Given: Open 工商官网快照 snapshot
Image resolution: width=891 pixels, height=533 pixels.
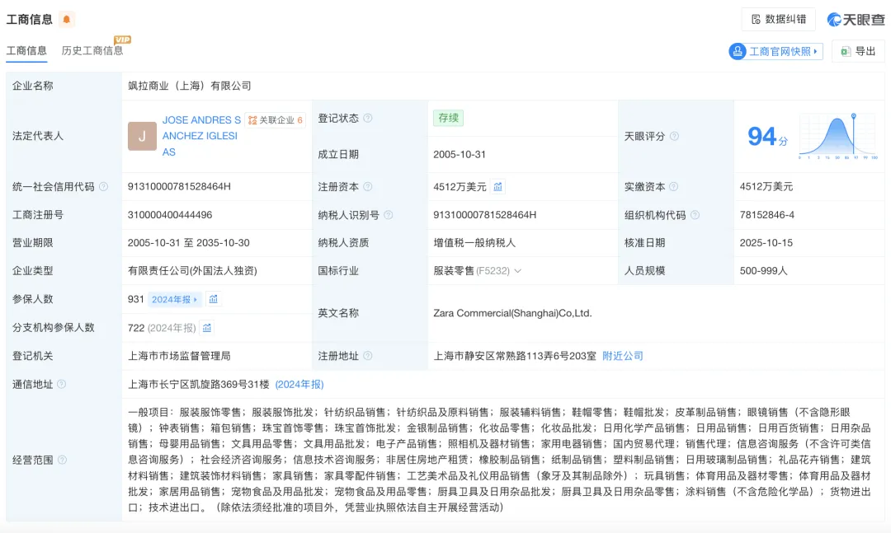Looking at the screenshot, I should (x=775, y=51).
